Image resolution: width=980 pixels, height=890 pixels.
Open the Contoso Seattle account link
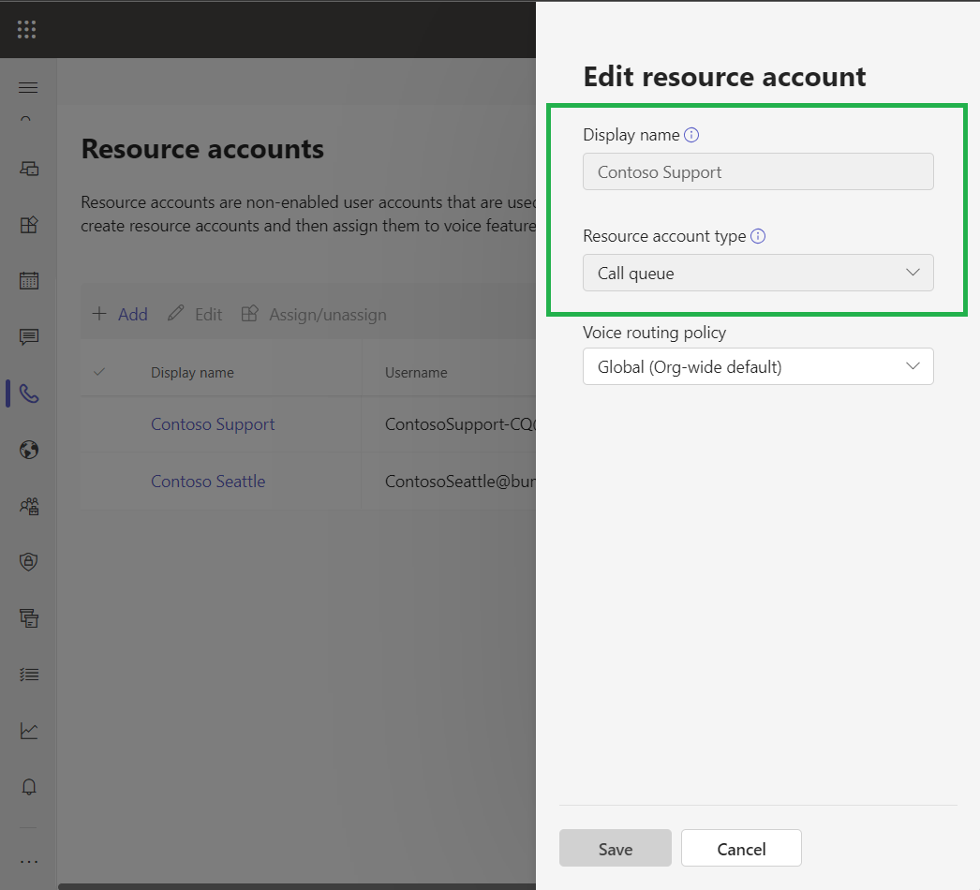[x=208, y=482]
